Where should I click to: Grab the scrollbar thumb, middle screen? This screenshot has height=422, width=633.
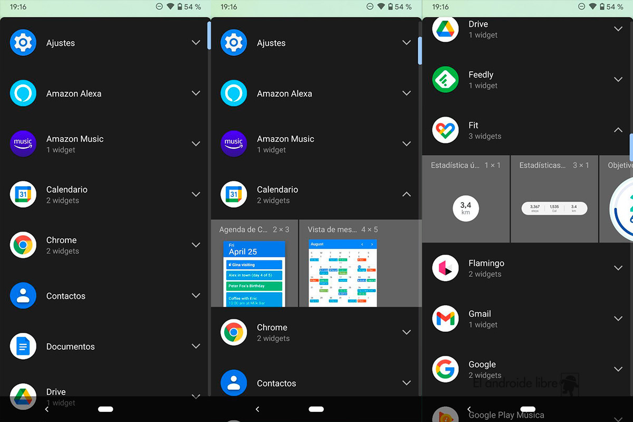pos(420,51)
